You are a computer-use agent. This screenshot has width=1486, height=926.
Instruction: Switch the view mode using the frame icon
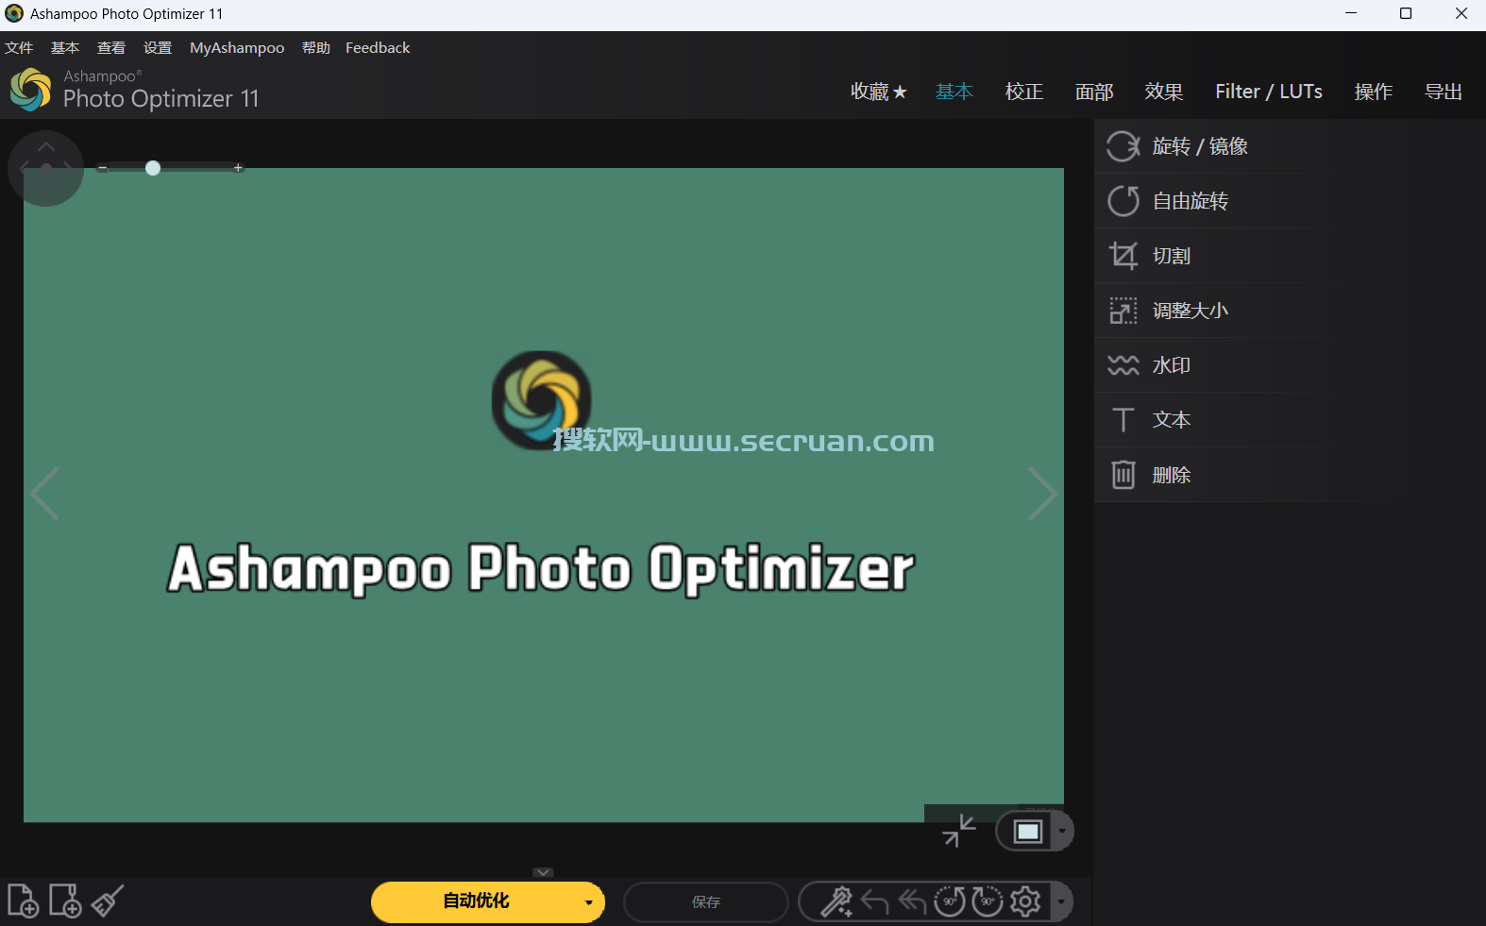[1027, 832]
